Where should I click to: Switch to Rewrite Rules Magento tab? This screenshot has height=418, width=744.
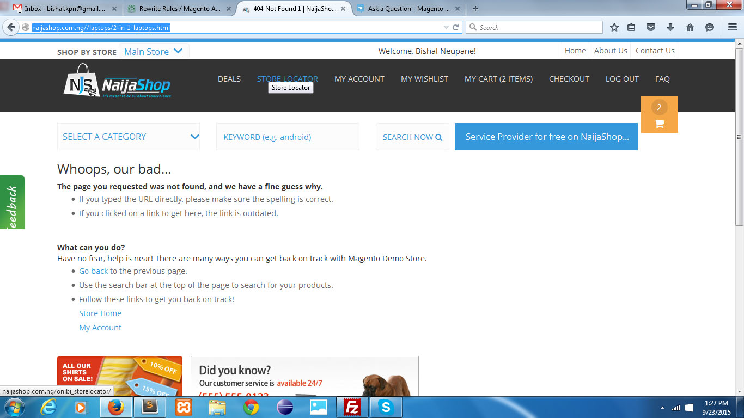tap(179, 9)
